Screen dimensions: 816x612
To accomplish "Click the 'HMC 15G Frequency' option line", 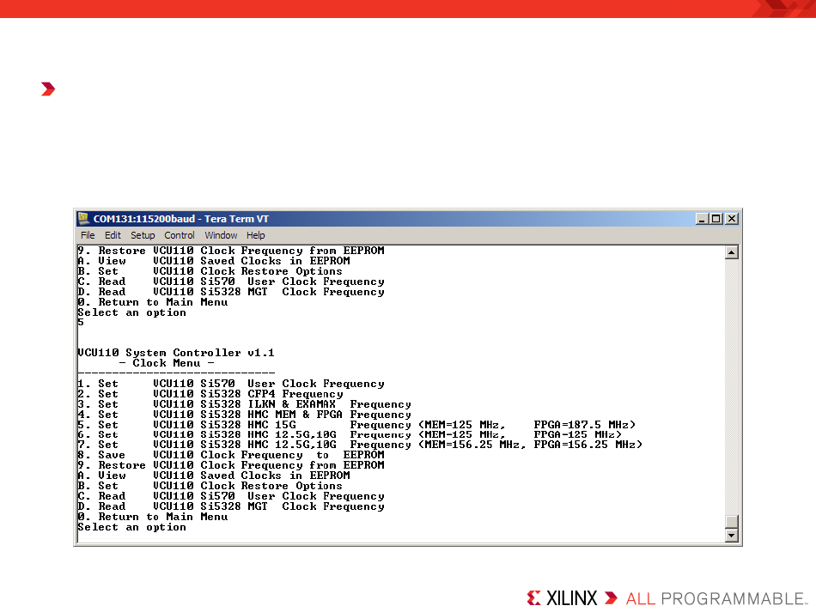I will (356, 425).
